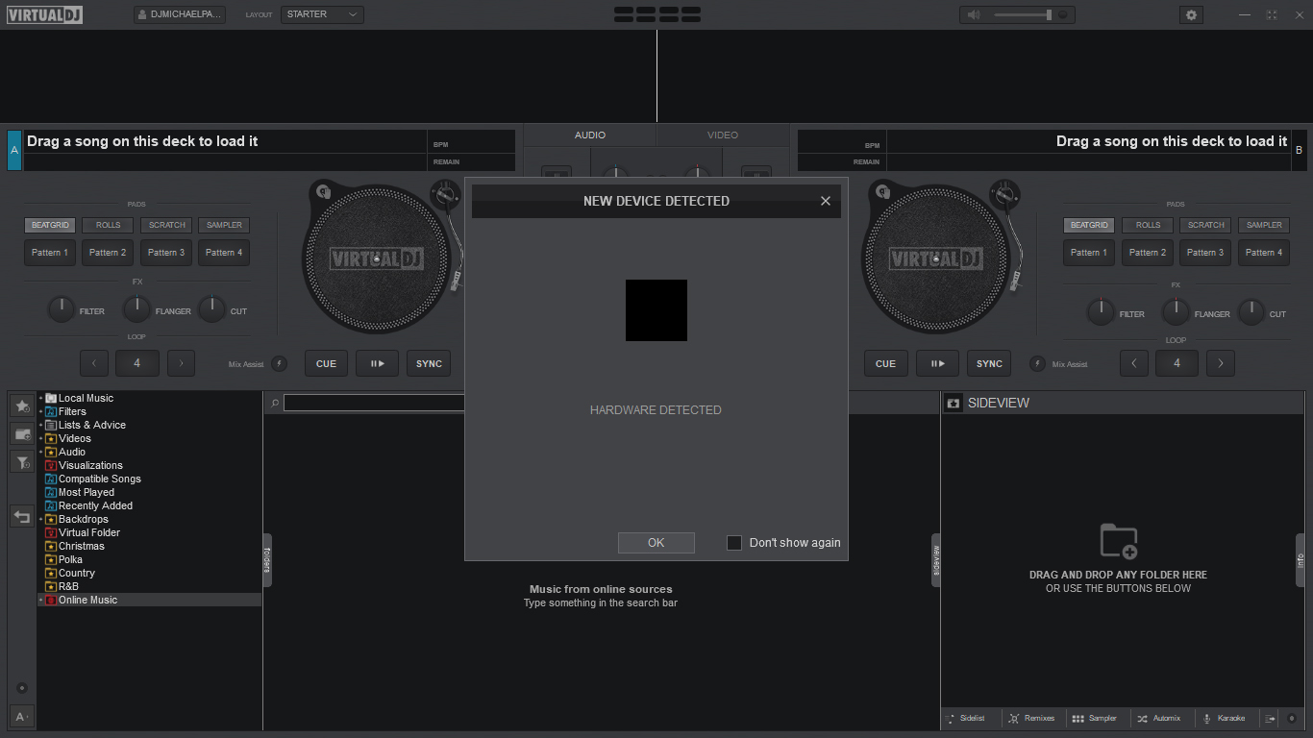Click the sideview options dot icon

coord(1292,718)
